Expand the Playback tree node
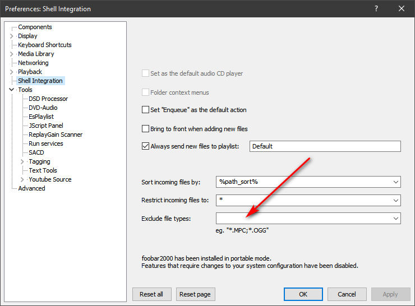The height and width of the screenshot is (306, 415). tap(11, 72)
